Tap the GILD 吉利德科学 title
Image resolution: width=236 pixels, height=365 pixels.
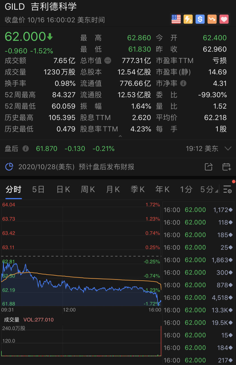click(41, 7)
